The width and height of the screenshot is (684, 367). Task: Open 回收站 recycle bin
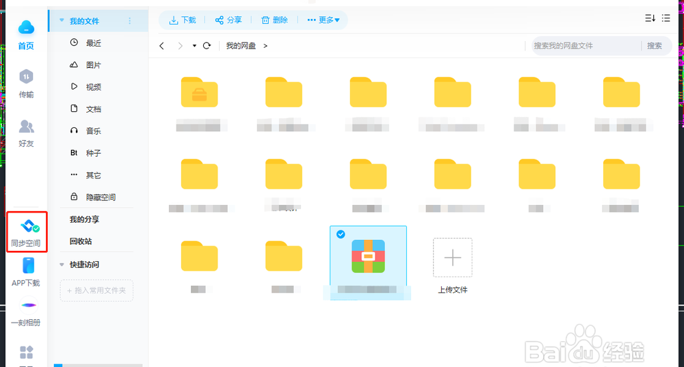(81, 241)
